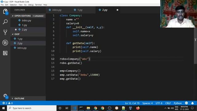
Task: Open the Go menu
Action: click(25, 5)
